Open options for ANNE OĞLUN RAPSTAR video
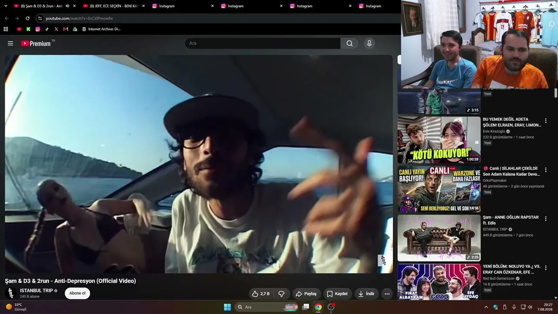The height and width of the screenshot is (314, 558). pos(545,218)
